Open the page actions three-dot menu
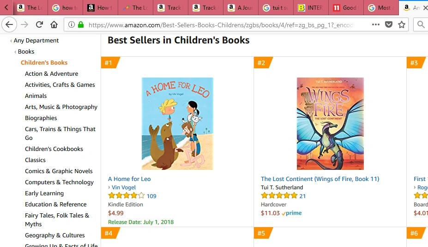The width and height of the screenshot is (428, 247). [x=376, y=24]
